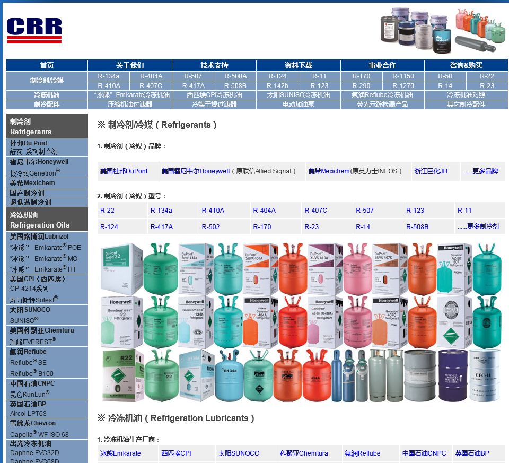This screenshot has width=509, height=463.
Task: Open 霍尼韦尔Honeywell in the sidebar
Action: (x=39, y=162)
